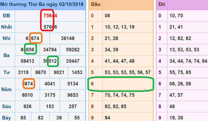Click Đầu value '41, 44, 47, 48'
This screenshot has width=208, height=121.
120,61
